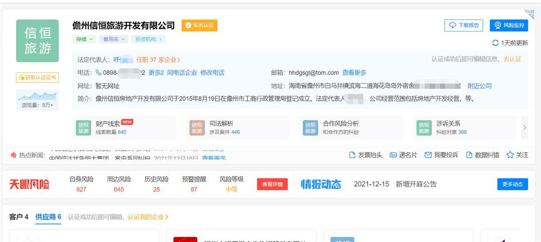Expand the 曾用名 dropdown
This screenshot has width=541, height=242.
coord(114,39)
